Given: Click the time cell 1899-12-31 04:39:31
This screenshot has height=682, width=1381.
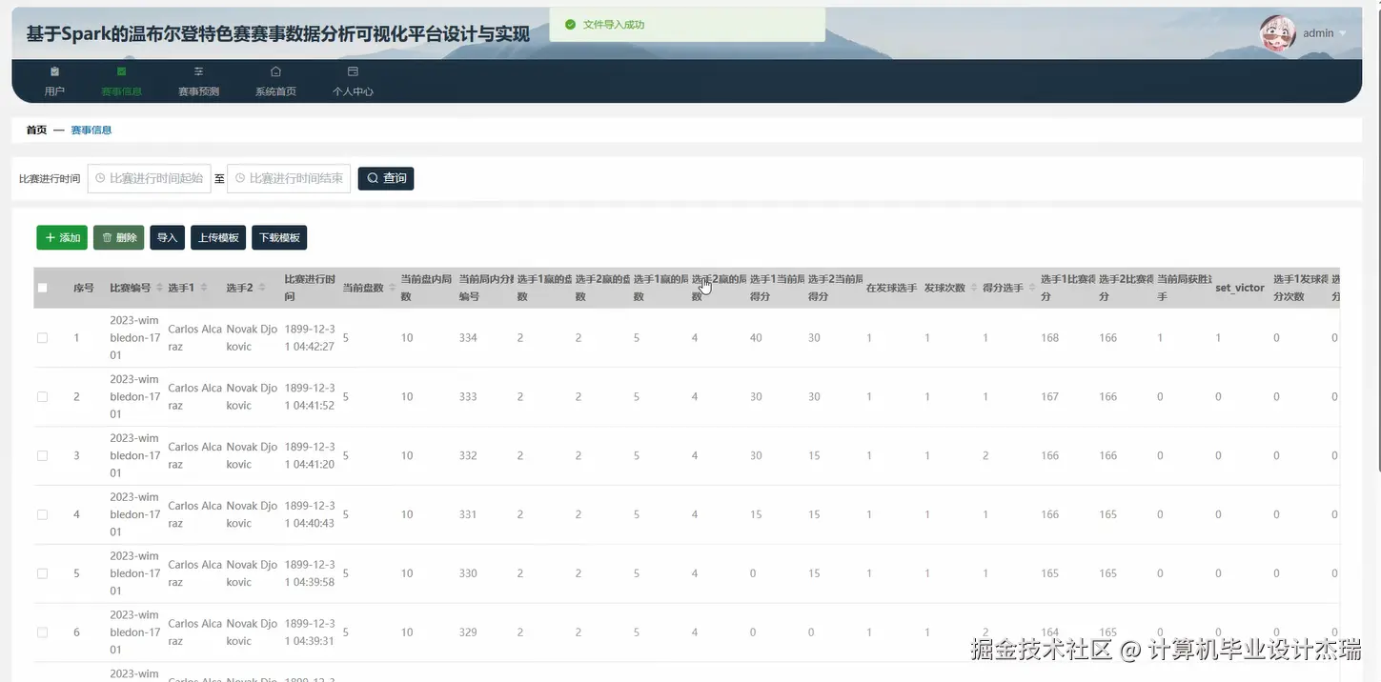Looking at the screenshot, I should point(310,632).
